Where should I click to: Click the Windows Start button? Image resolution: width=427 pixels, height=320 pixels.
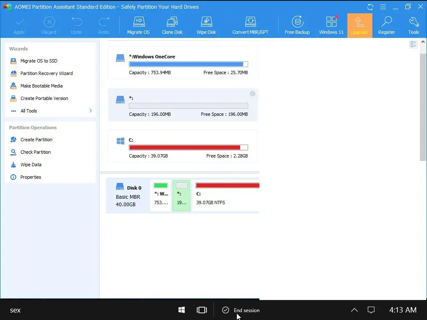tap(182, 310)
